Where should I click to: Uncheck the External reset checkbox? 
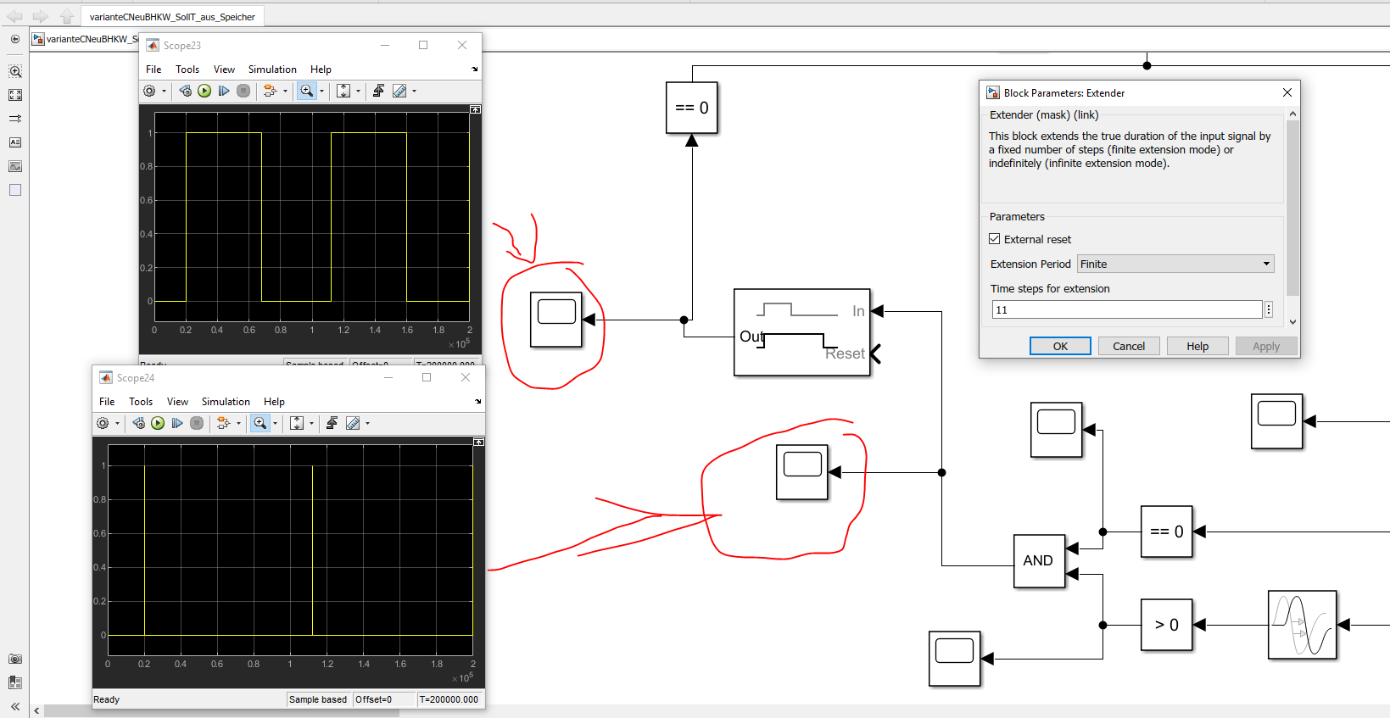pos(995,239)
